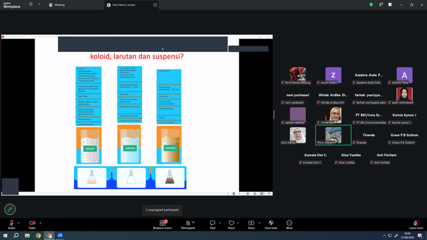
Task: Expand dropdown chevron beside the info icon
Action: coord(39,5)
